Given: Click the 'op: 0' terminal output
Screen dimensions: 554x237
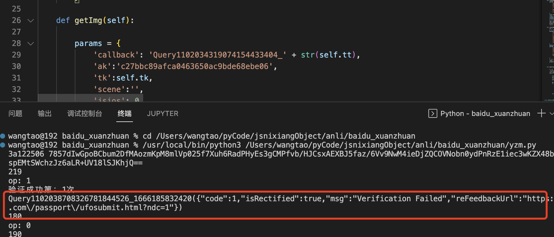Looking at the screenshot, I should click(19, 226).
